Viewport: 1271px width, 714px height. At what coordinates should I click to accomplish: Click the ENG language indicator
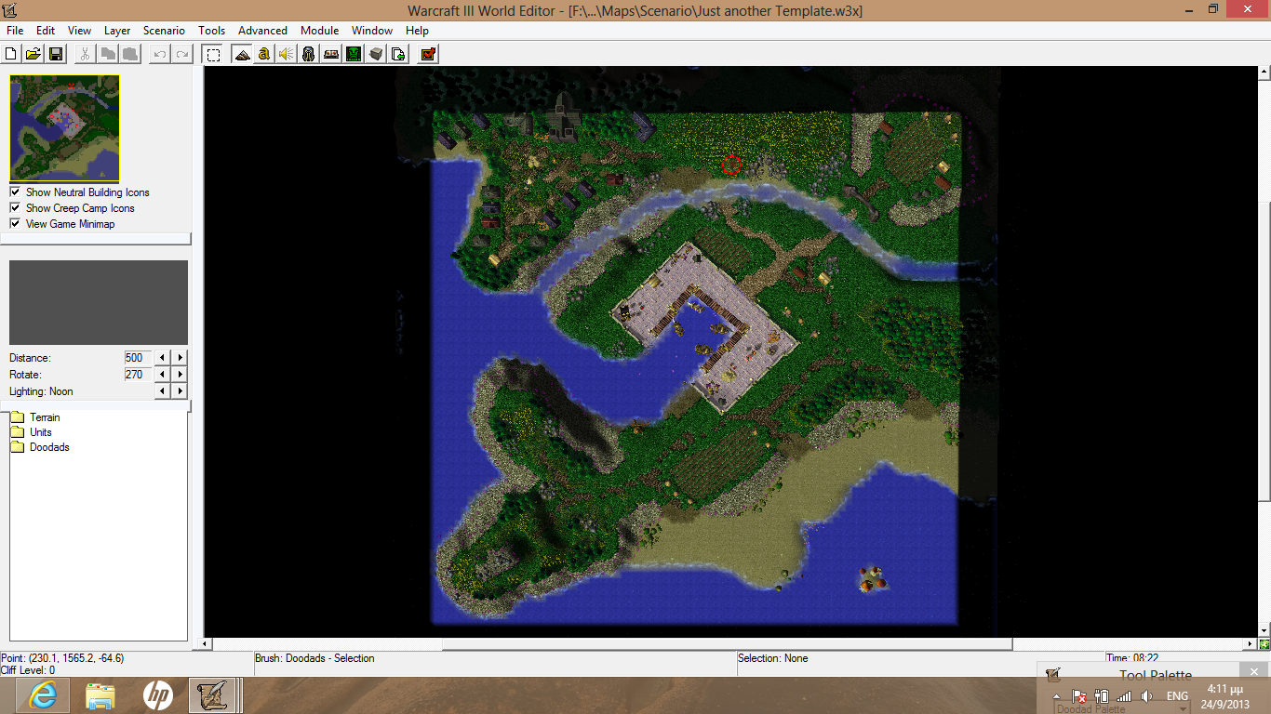point(1177,696)
